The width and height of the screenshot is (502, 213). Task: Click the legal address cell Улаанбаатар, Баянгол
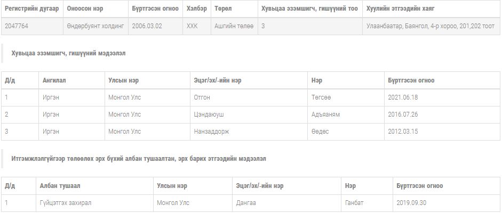[431, 26]
